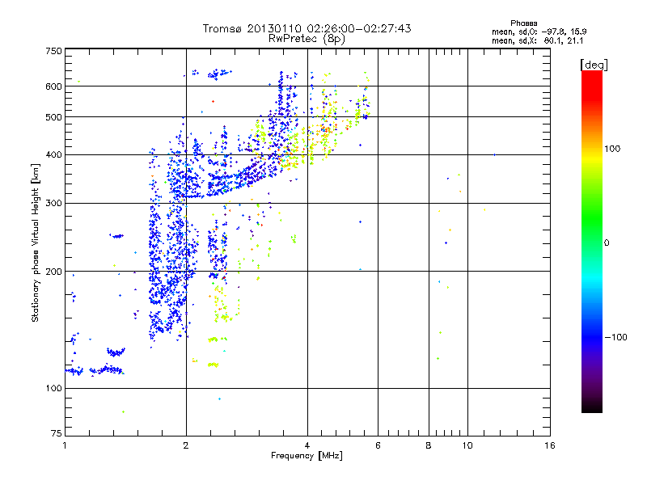Image resolution: width=647 pixels, height=485 pixels.
Task: Click the 'Stationary phase Virtual Height [km]' axis label
Action: [x=36, y=243]
